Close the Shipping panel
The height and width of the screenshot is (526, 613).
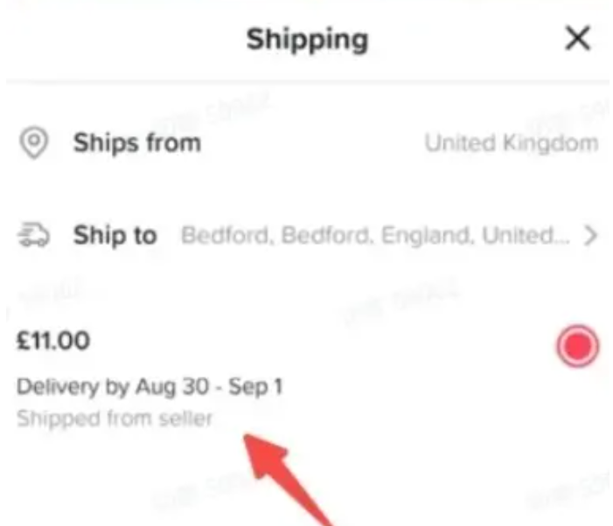pos(577,39)
